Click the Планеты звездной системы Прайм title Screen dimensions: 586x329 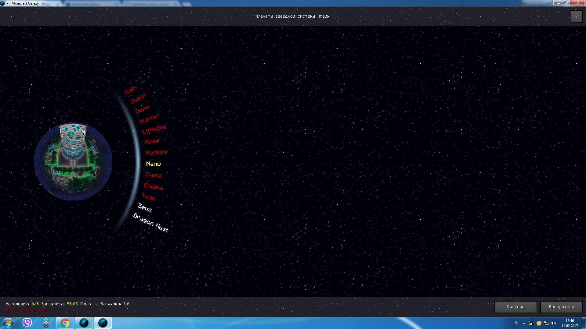point(292,16)
